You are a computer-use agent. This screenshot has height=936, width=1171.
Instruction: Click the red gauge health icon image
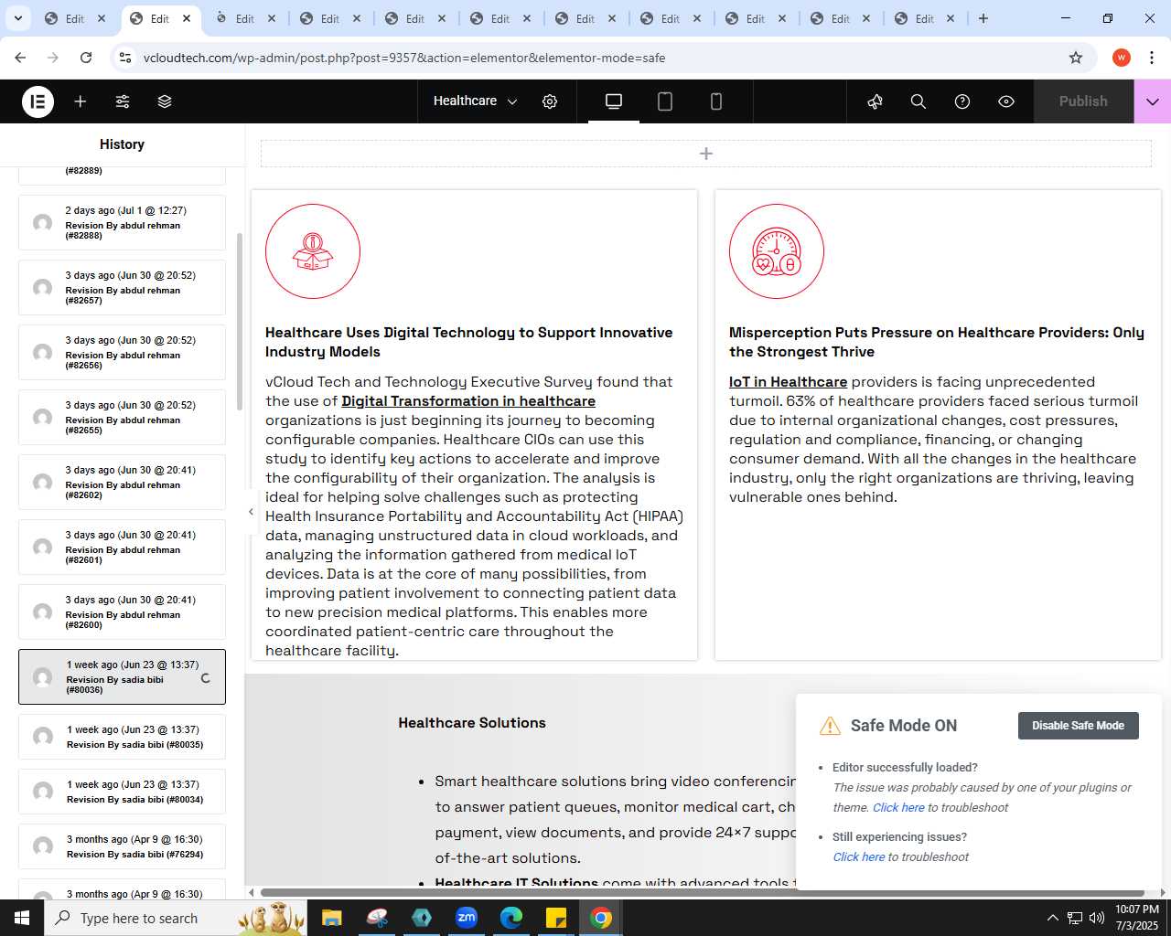(x=777, y=251)
